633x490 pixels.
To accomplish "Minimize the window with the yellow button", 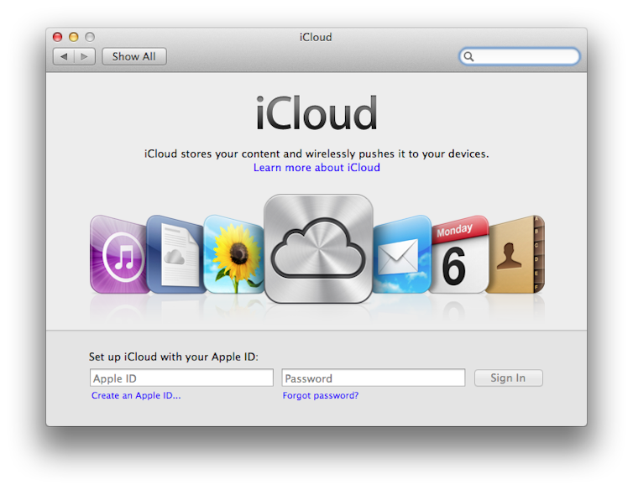I will coord(74,37).
